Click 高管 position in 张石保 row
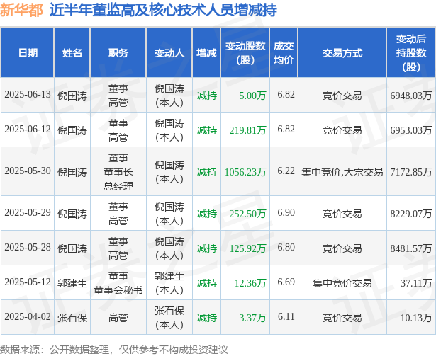 [x=118, y=318]
